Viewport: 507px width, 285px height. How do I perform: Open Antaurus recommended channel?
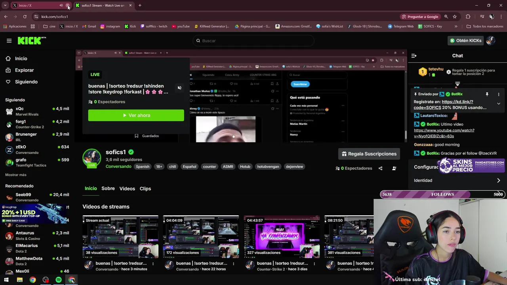coord(37,236)
